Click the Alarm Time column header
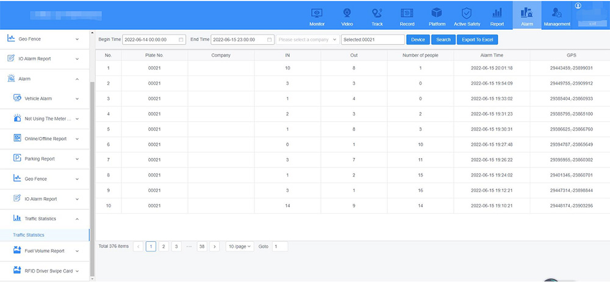 (492, 55)
